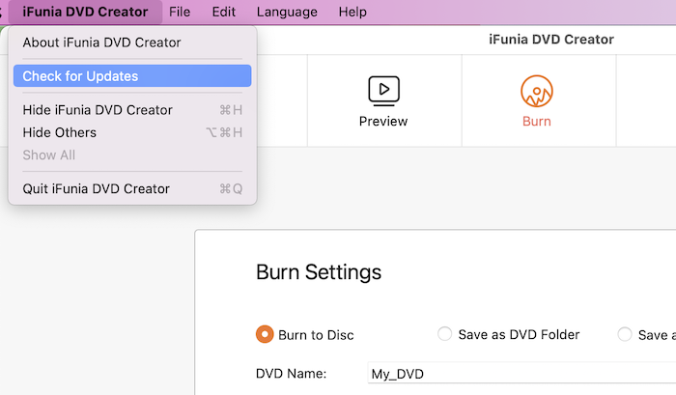Pick Hide iFunia DVD Creator menu entry
Screen dimensions: 676x395
pyautogui.click(x=98, y=110)
